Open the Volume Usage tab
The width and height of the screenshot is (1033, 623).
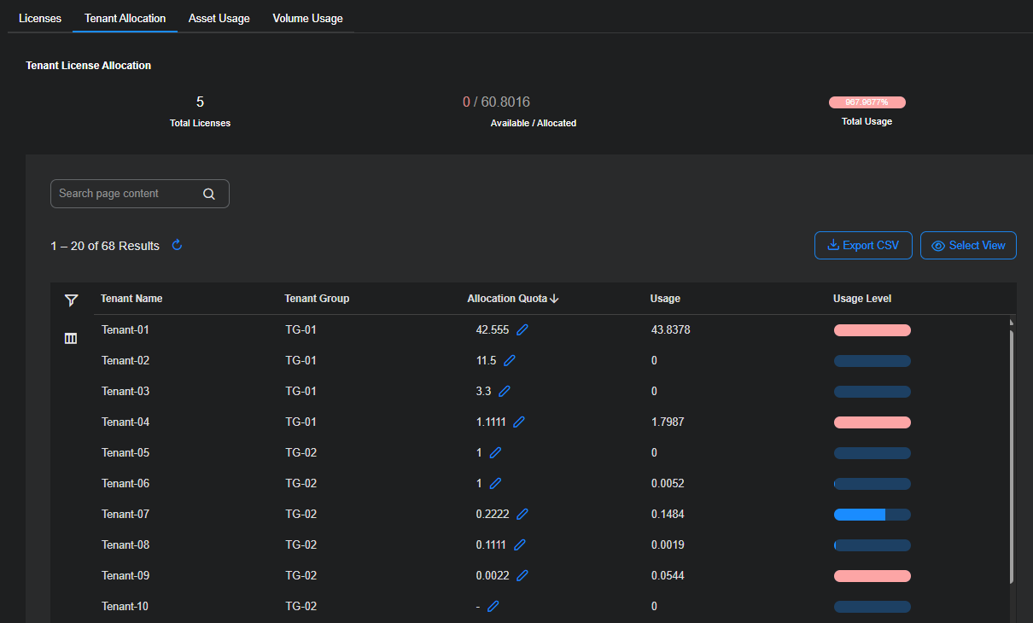pos(307,17)
